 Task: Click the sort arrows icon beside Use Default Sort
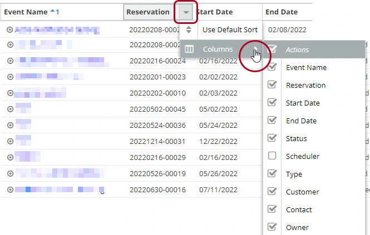189,29
